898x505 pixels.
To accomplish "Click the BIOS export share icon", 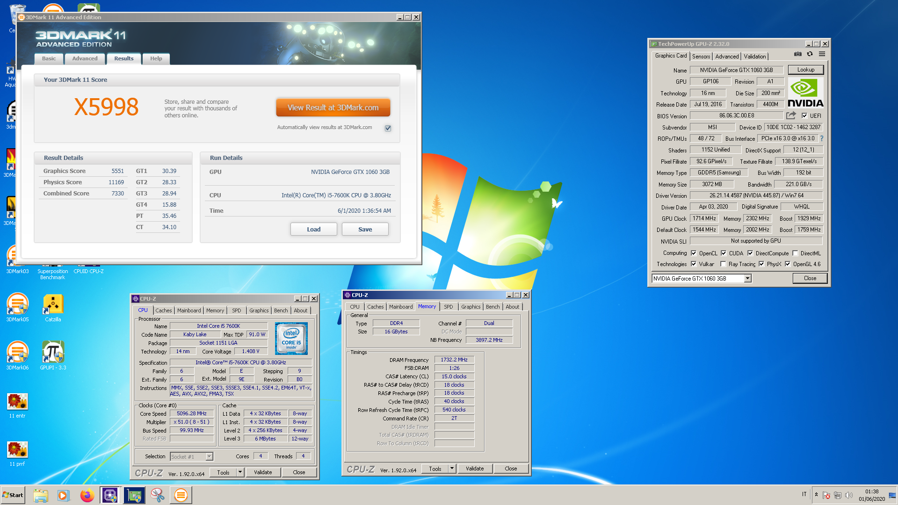I will click(791, 115).
